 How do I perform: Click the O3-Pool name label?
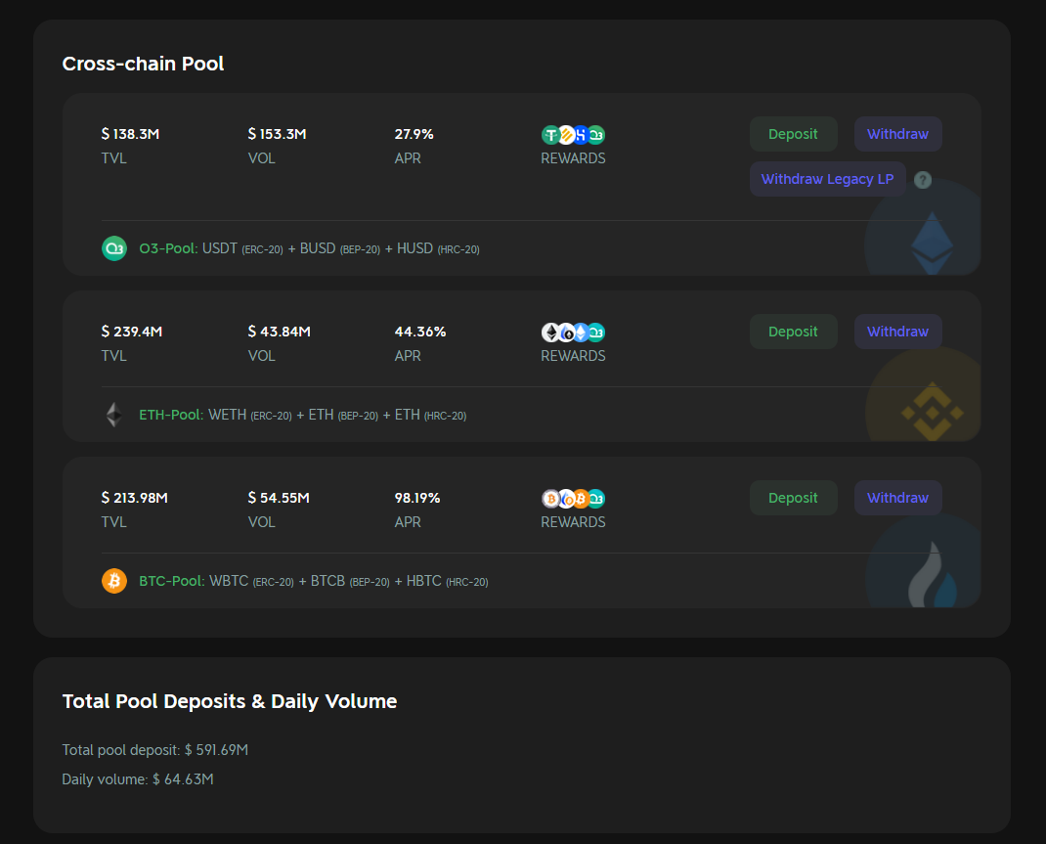pos(168,249)
